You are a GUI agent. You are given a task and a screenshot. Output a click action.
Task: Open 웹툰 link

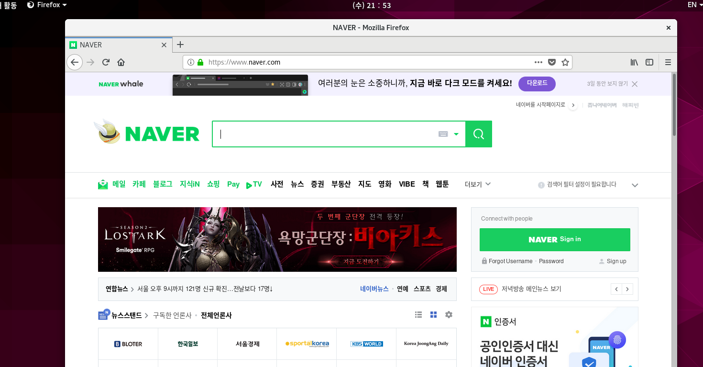[442, 184]
